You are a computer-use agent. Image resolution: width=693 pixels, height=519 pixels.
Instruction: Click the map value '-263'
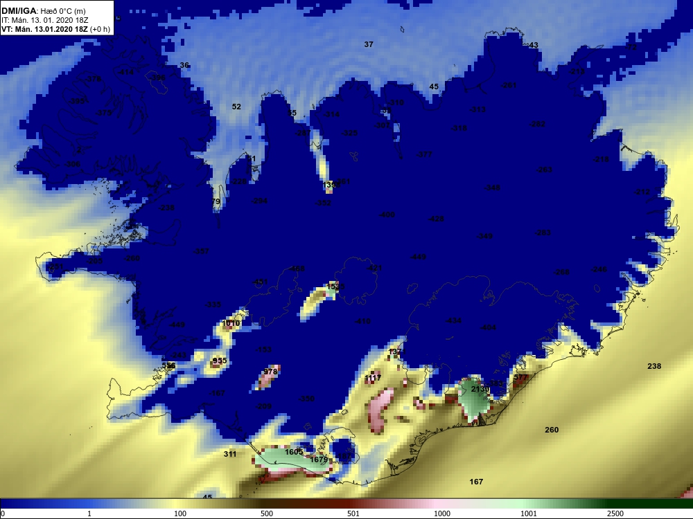544,170
